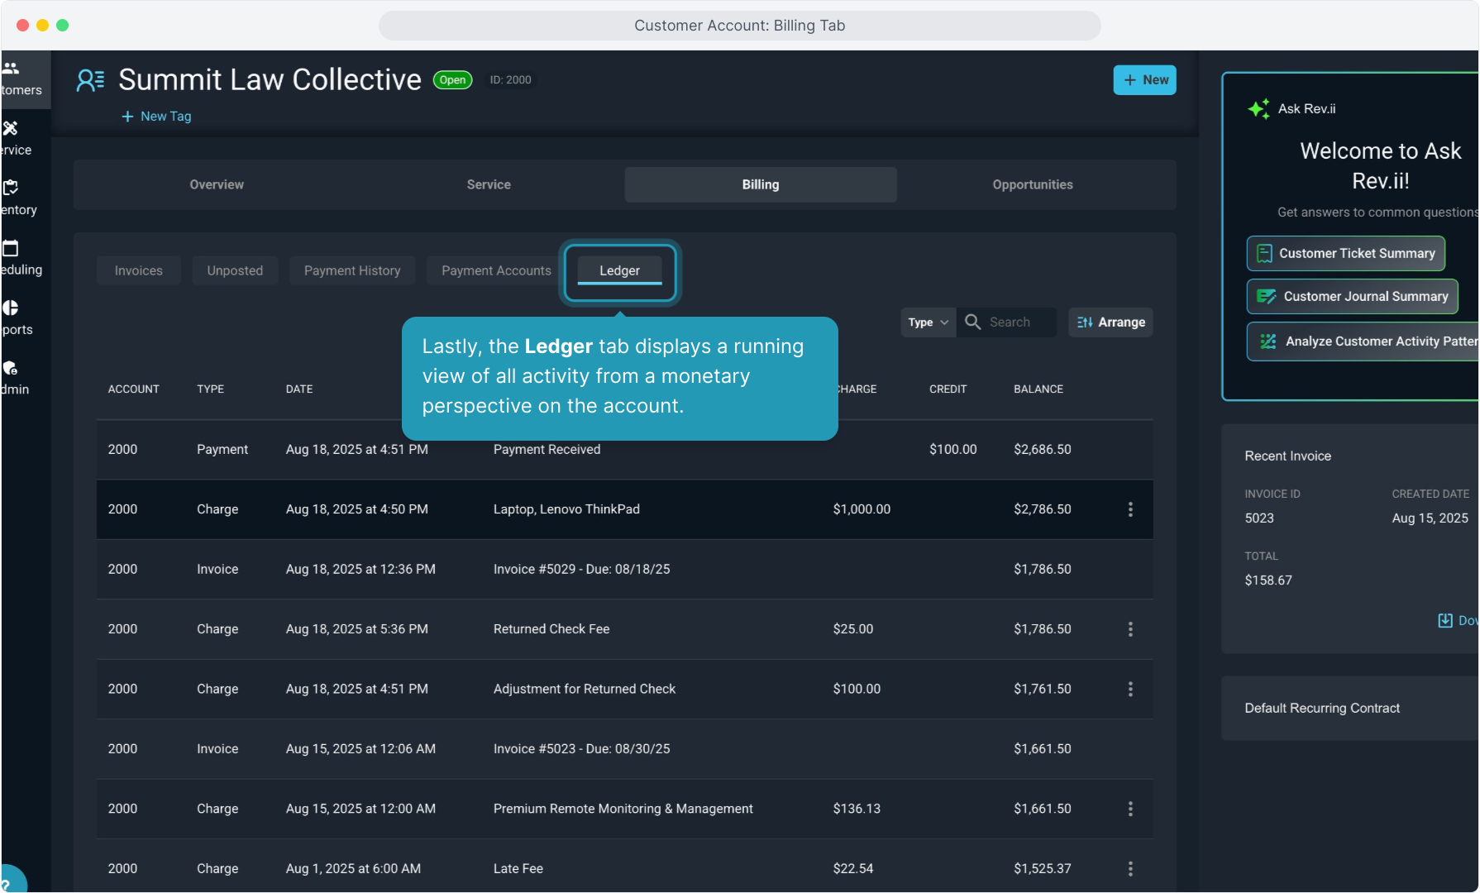This screenshot has height=893, width=1480.
Task: Switch to the Overview tab
Action: click(217, 184)
